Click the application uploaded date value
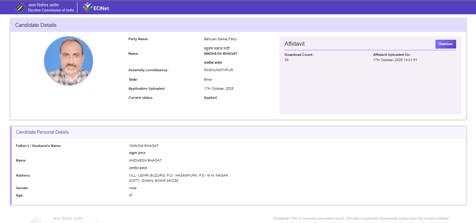476x223 pixels. click(x=219, y=89)
